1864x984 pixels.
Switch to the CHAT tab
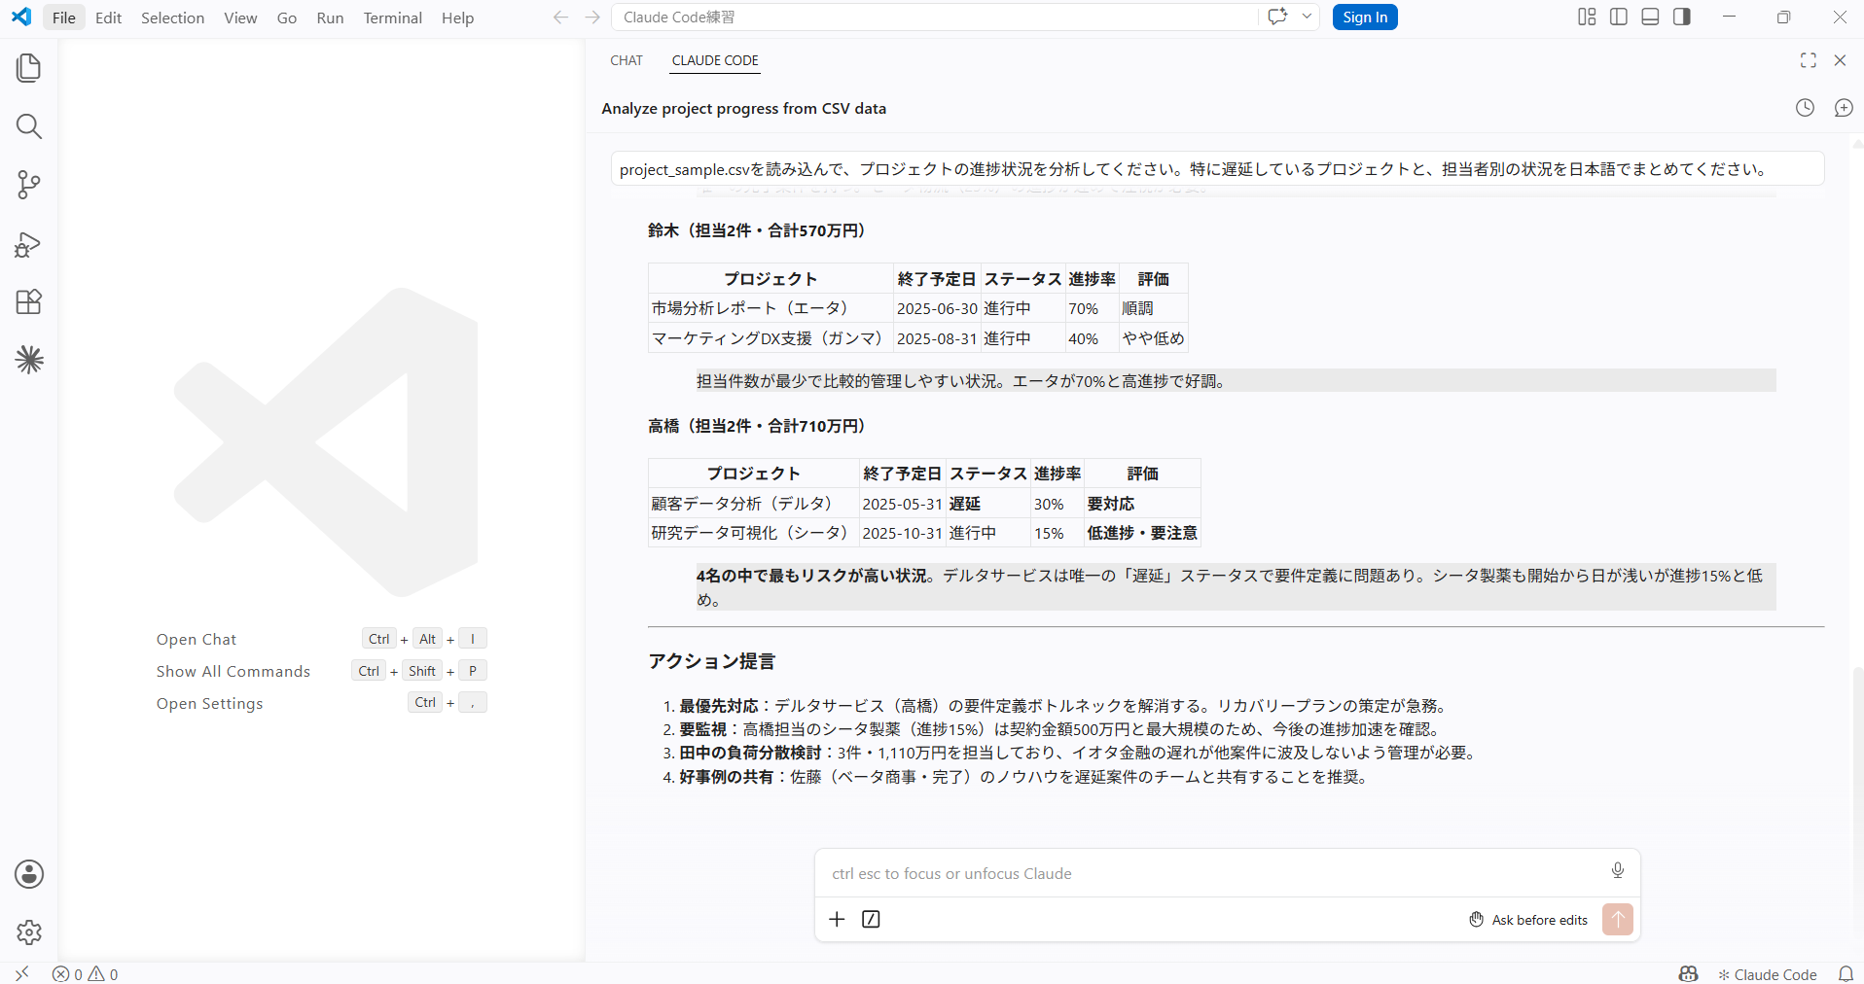[x=627, y=60]
